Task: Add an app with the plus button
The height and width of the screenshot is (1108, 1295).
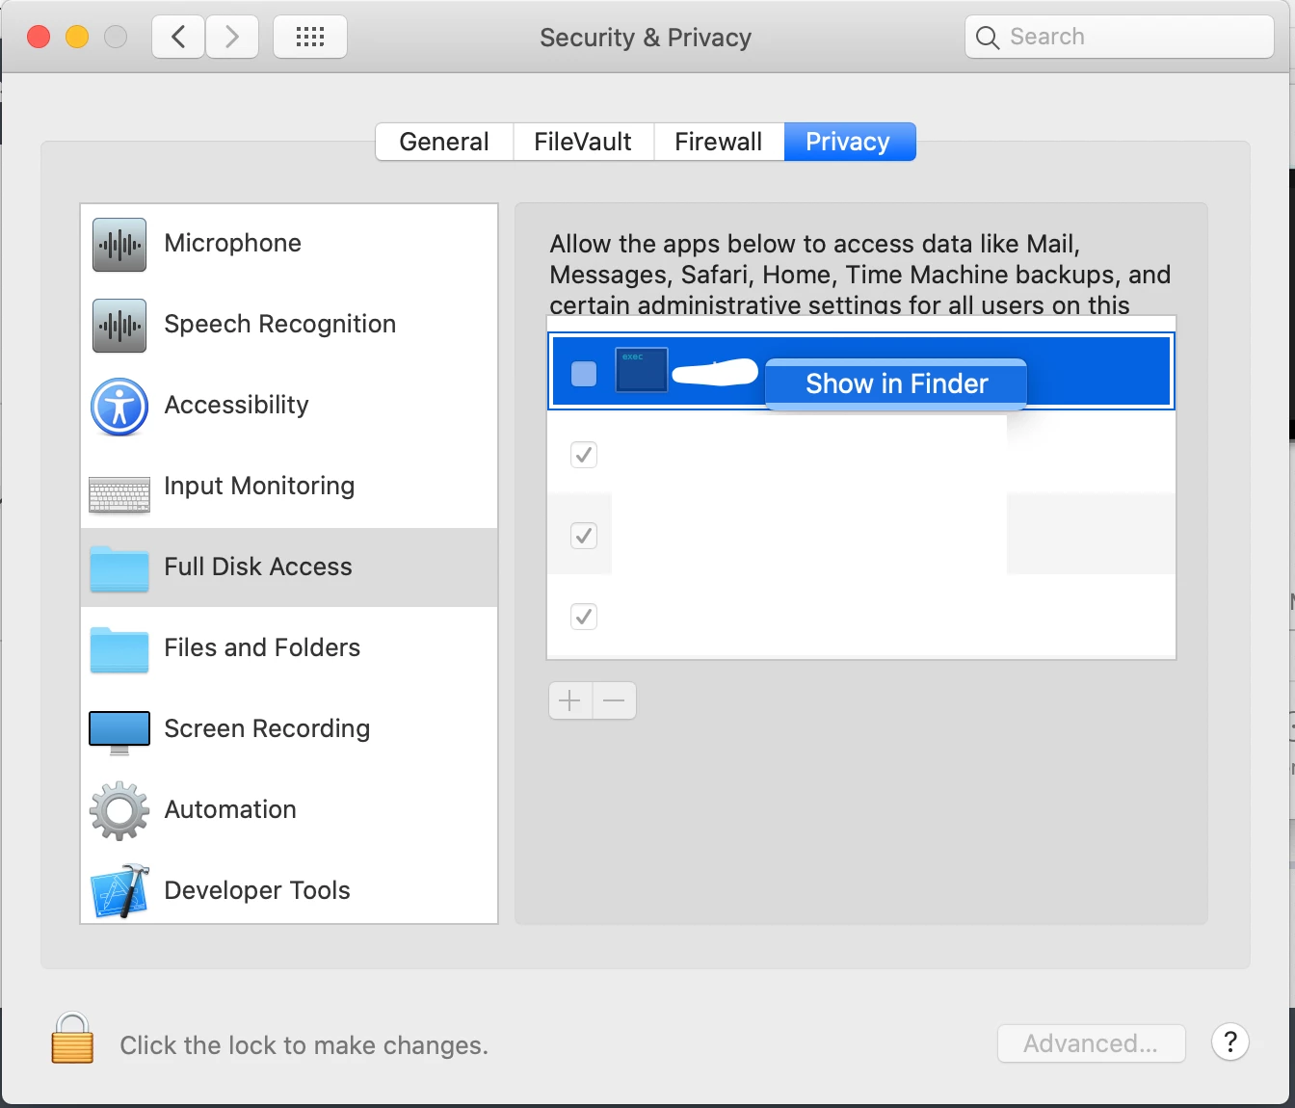Action: tap(570, 700)
